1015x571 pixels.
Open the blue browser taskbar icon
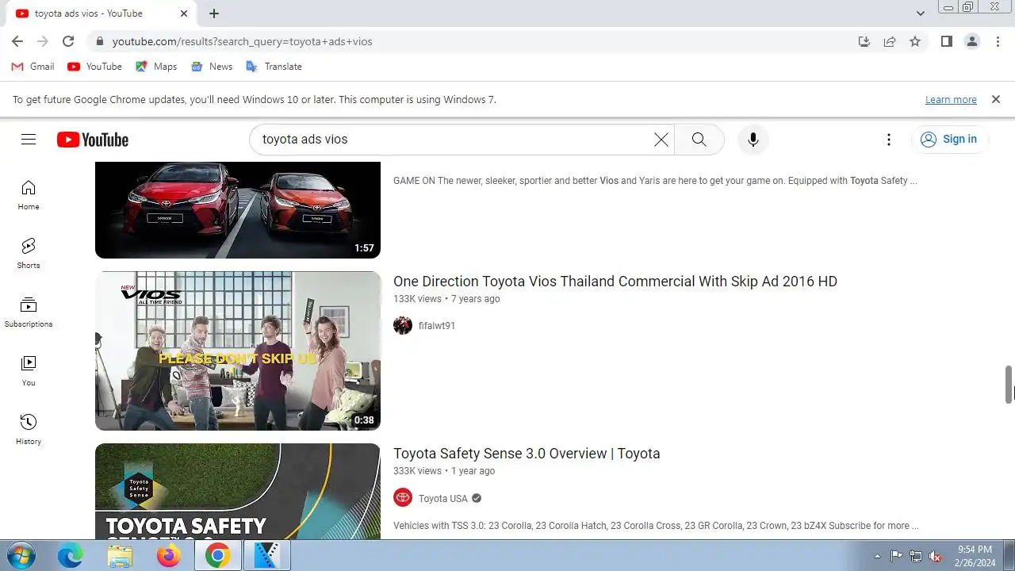click(70, 556)
